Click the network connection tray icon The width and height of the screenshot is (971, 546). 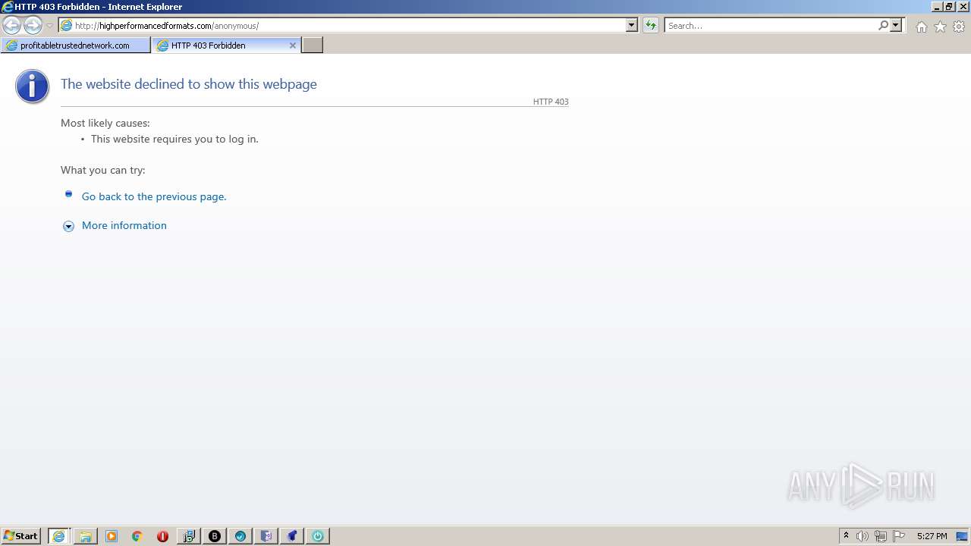click(881, 536)
